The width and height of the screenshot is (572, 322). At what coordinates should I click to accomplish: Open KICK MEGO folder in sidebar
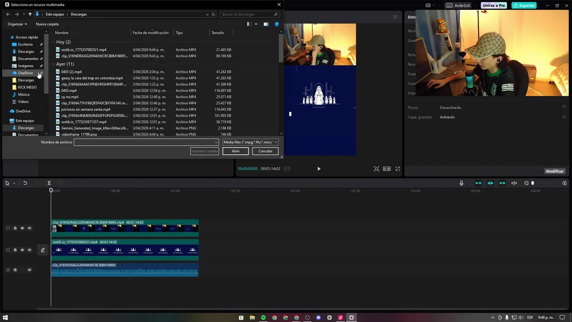(x=27, y=87)
